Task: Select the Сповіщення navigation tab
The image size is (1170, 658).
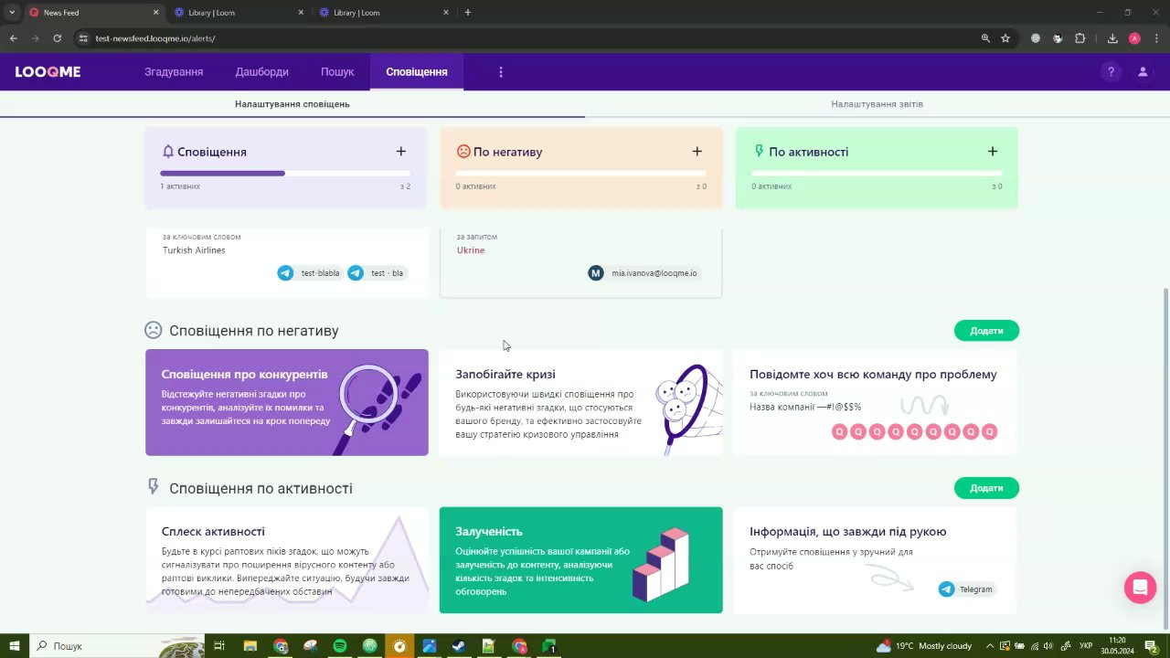Action: [417, 71]
